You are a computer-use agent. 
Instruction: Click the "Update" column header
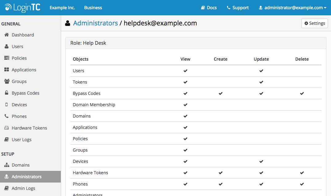[261, 59]
